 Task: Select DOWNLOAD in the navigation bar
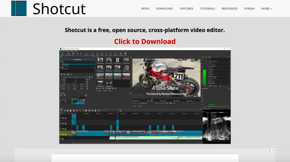164,8
